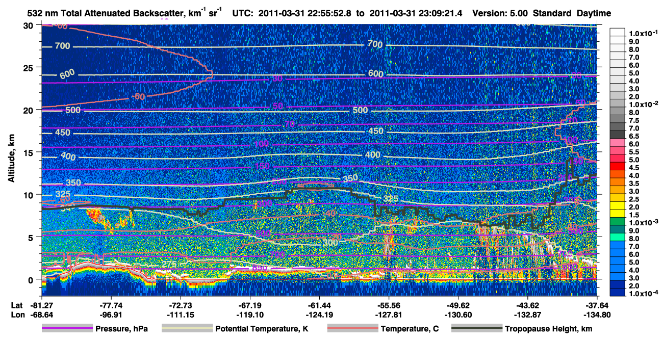The width and height of the screenshot is (663, 340).
Task: Click longitude value '-68.64'
Action: pyautogui.click(x=42, y=315)
